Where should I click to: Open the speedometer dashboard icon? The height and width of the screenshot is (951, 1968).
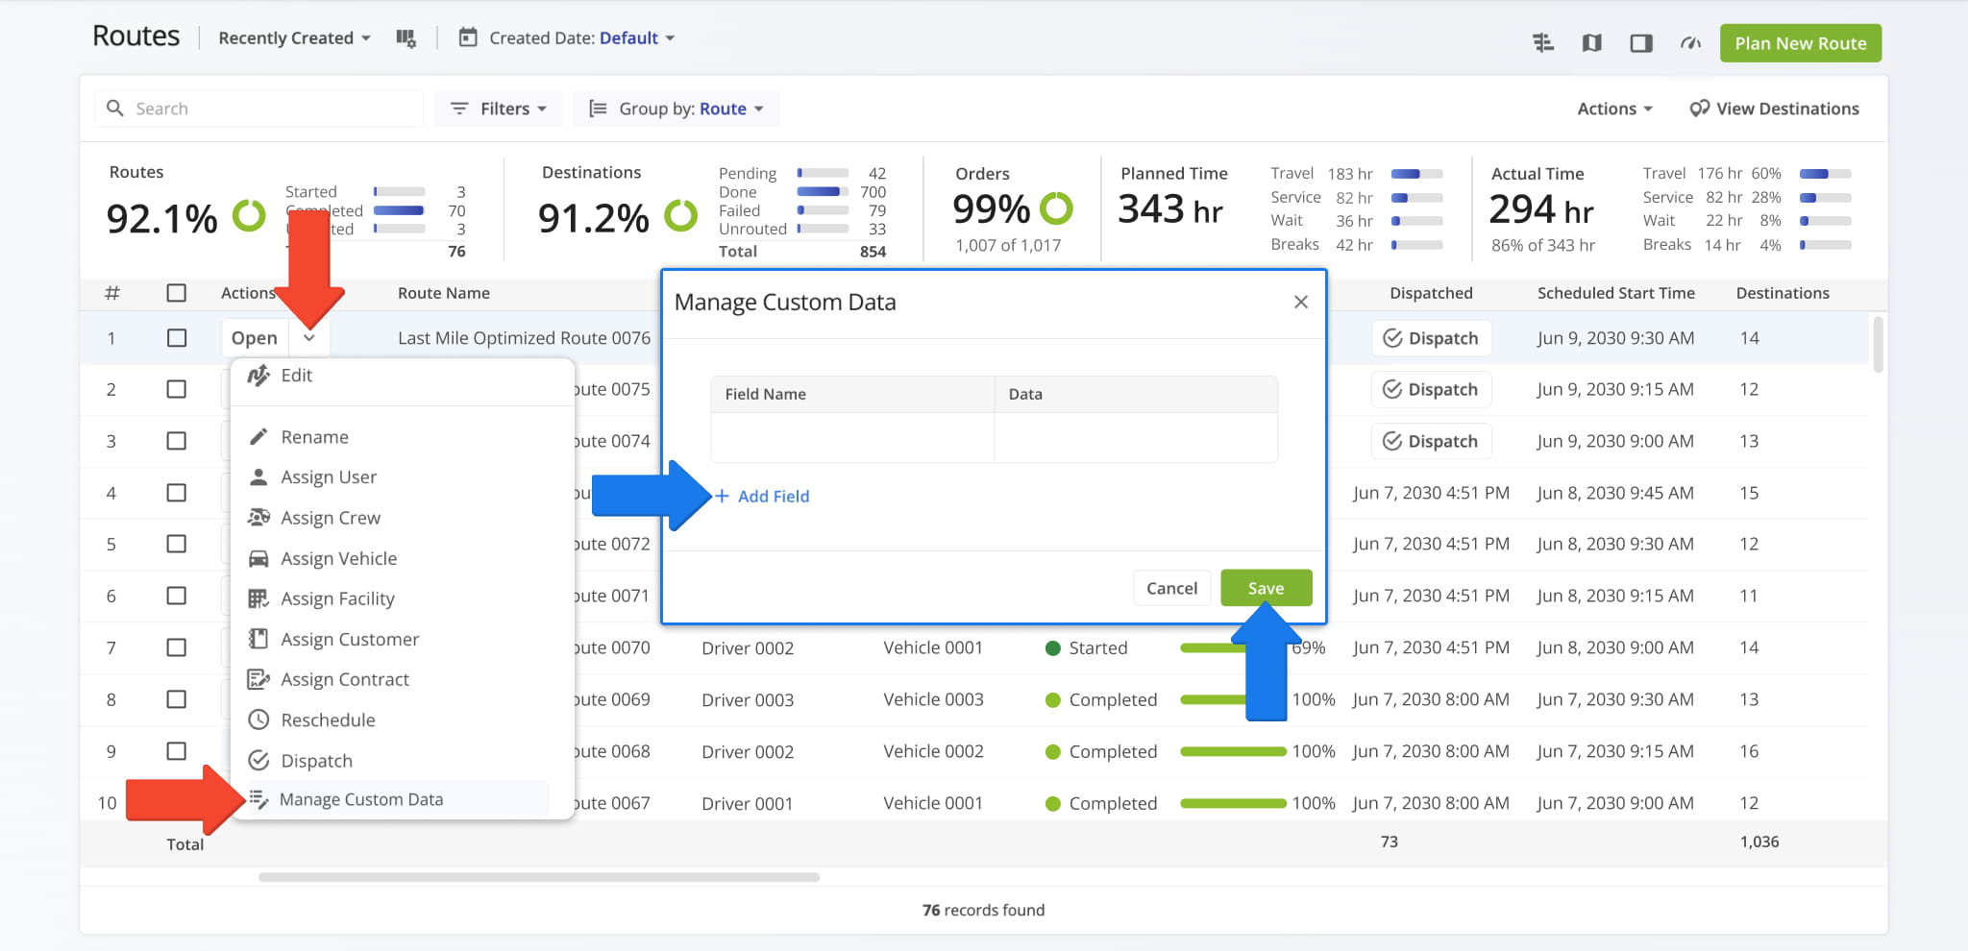click(1690, 43)
